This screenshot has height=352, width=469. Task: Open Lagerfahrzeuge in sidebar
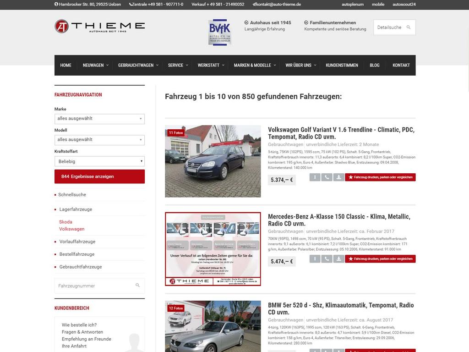76,209
